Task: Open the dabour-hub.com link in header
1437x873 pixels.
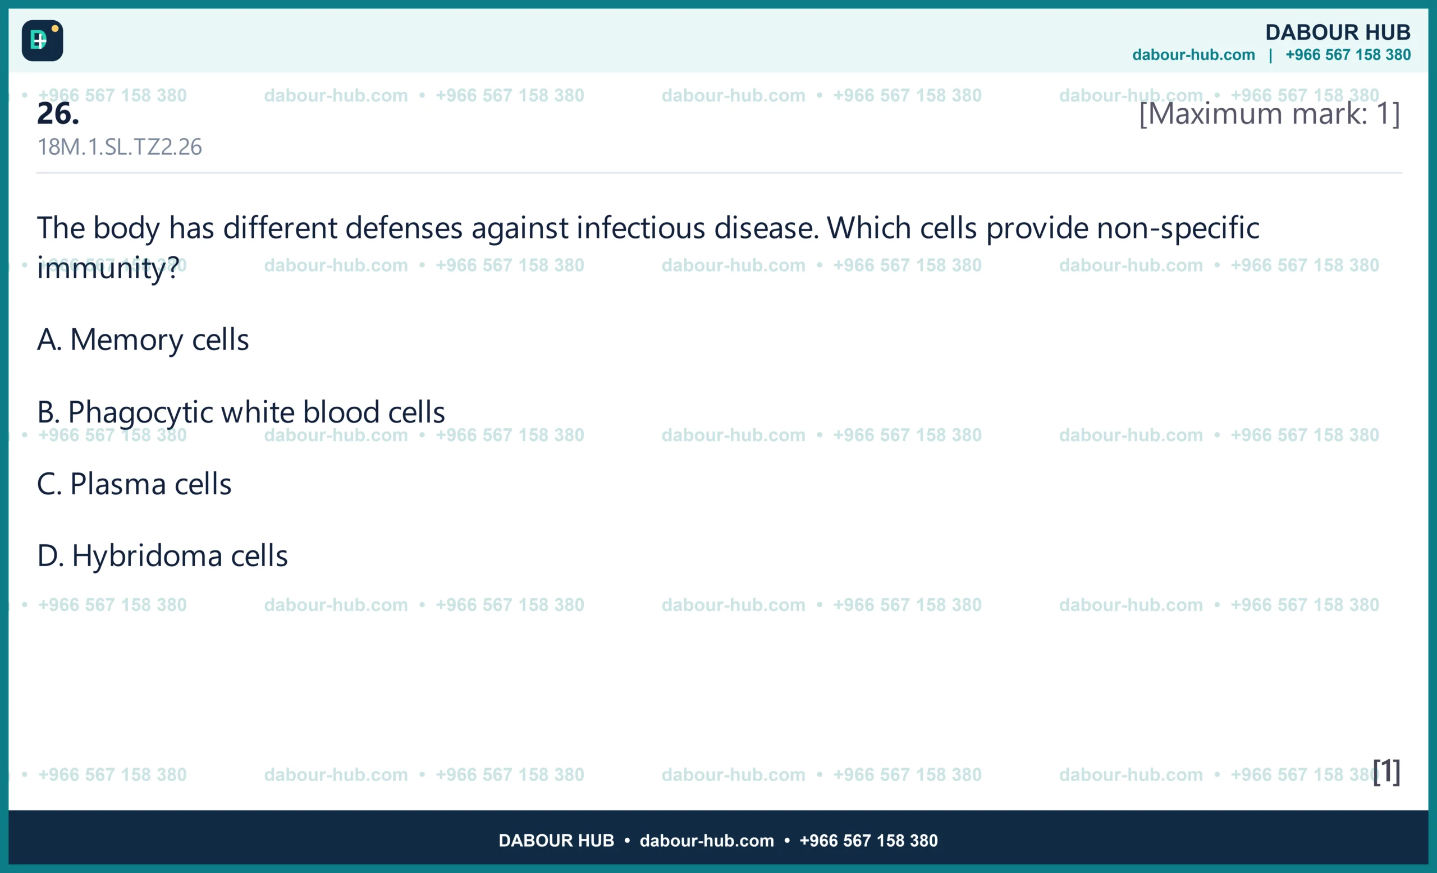Action: click(1193, 55)
